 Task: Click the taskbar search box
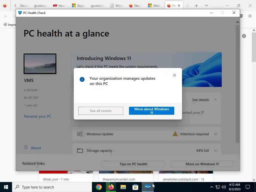point(52,187)
